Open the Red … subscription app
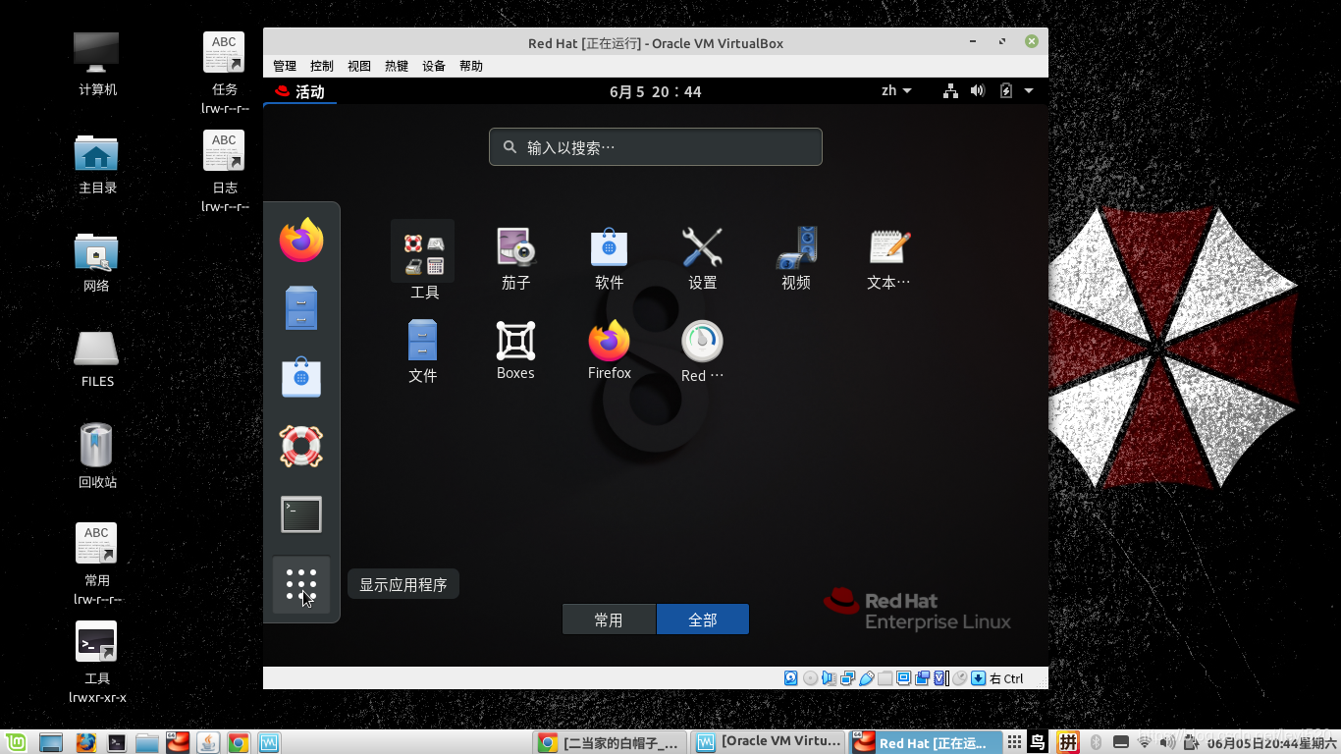Image resolution: width=1341 pixels, height=754 pixels. pos(702,351)
